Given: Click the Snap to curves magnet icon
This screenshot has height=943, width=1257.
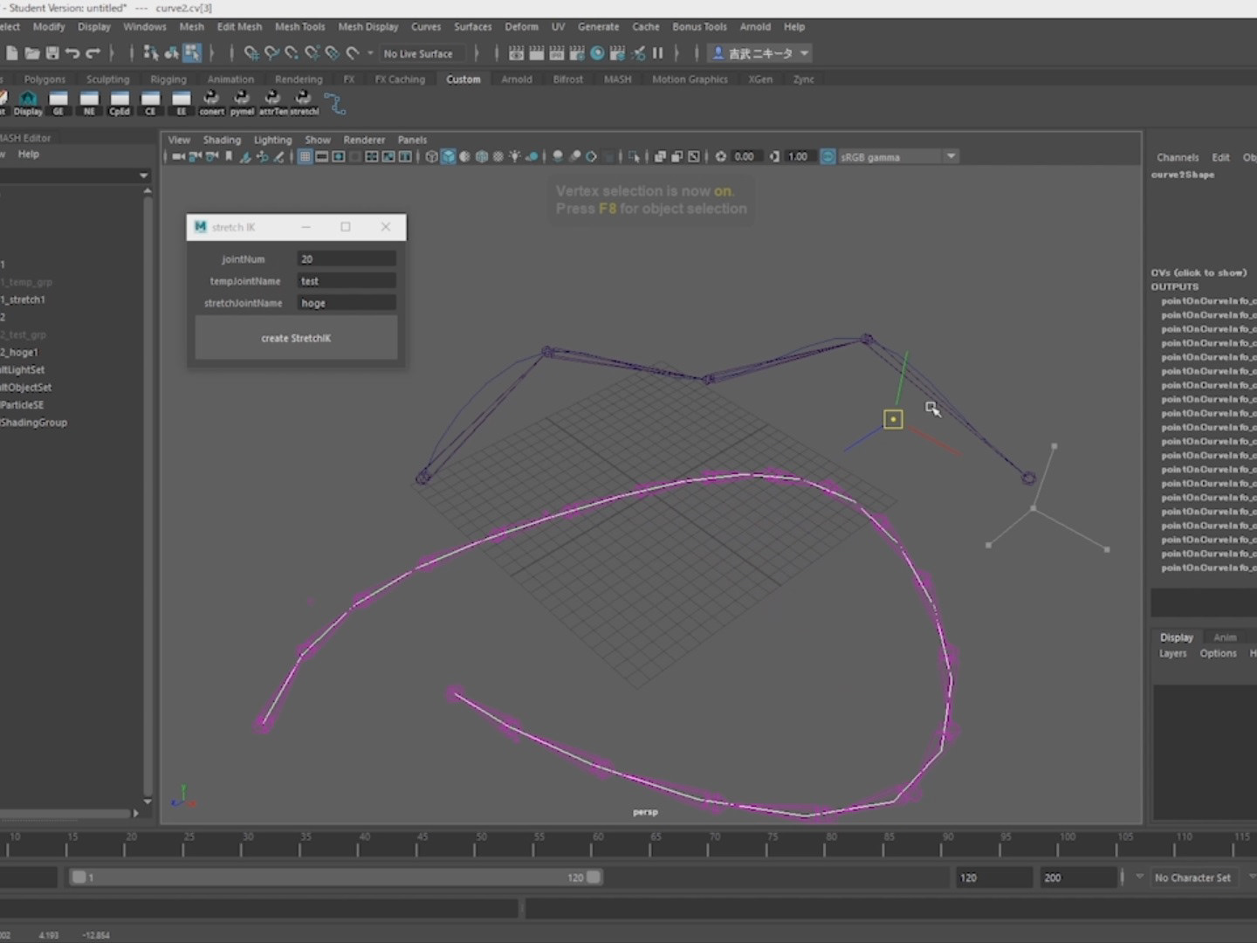Looking at the screenshot, I should tap(271, 53).
